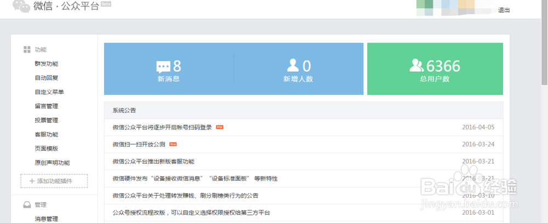The image size is (548, 223).
Task: Click the new messages count 8
Action: click(x=177, y=66)
